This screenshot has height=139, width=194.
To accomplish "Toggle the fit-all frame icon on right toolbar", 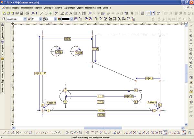I will click(191, 40).
